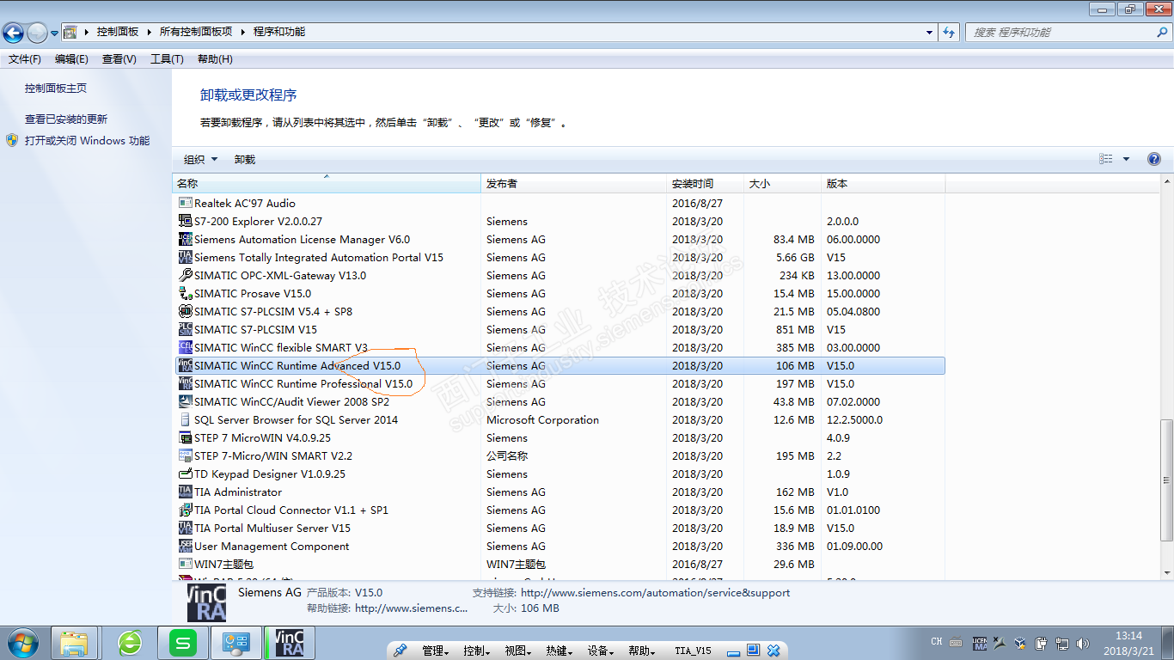
Task: Select the SIMATIC Prosave V15.0 icon
Action: pos(185,294)
